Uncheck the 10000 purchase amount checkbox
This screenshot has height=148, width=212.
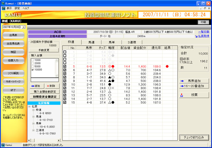33,70
